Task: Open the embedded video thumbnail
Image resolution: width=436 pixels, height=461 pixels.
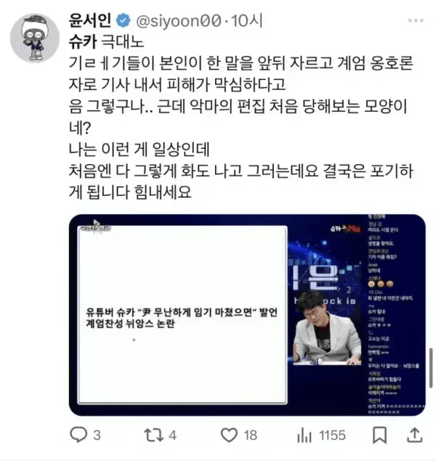Action: [x=247, y=315]
